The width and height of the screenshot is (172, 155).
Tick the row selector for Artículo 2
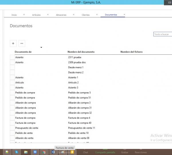(12, 83)
